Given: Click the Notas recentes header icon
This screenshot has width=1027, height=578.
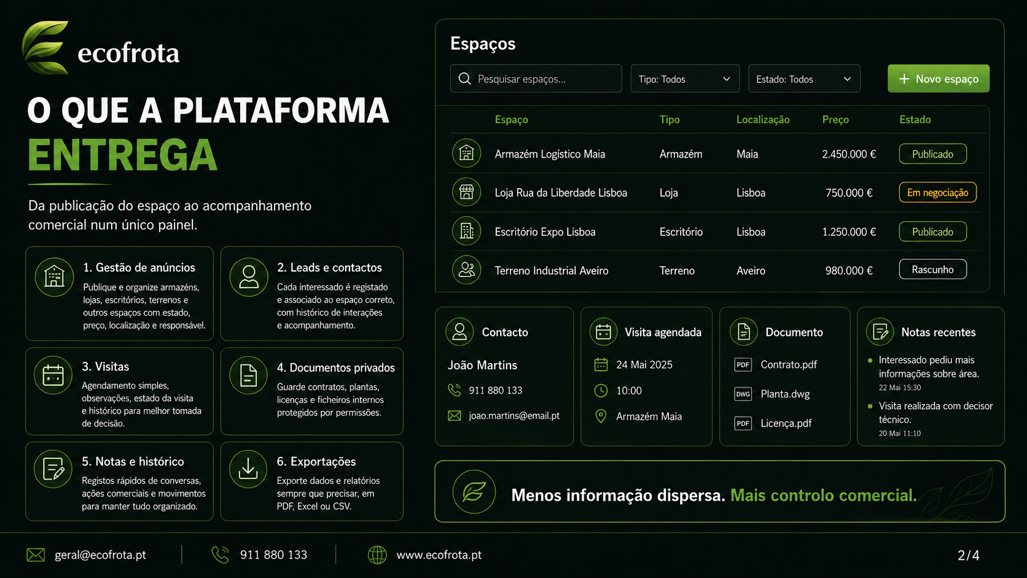Looking at the screenshot, I should pyautogui.click(x=880, y=332).
